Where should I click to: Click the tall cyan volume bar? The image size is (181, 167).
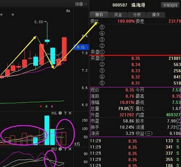pos(47,130)
